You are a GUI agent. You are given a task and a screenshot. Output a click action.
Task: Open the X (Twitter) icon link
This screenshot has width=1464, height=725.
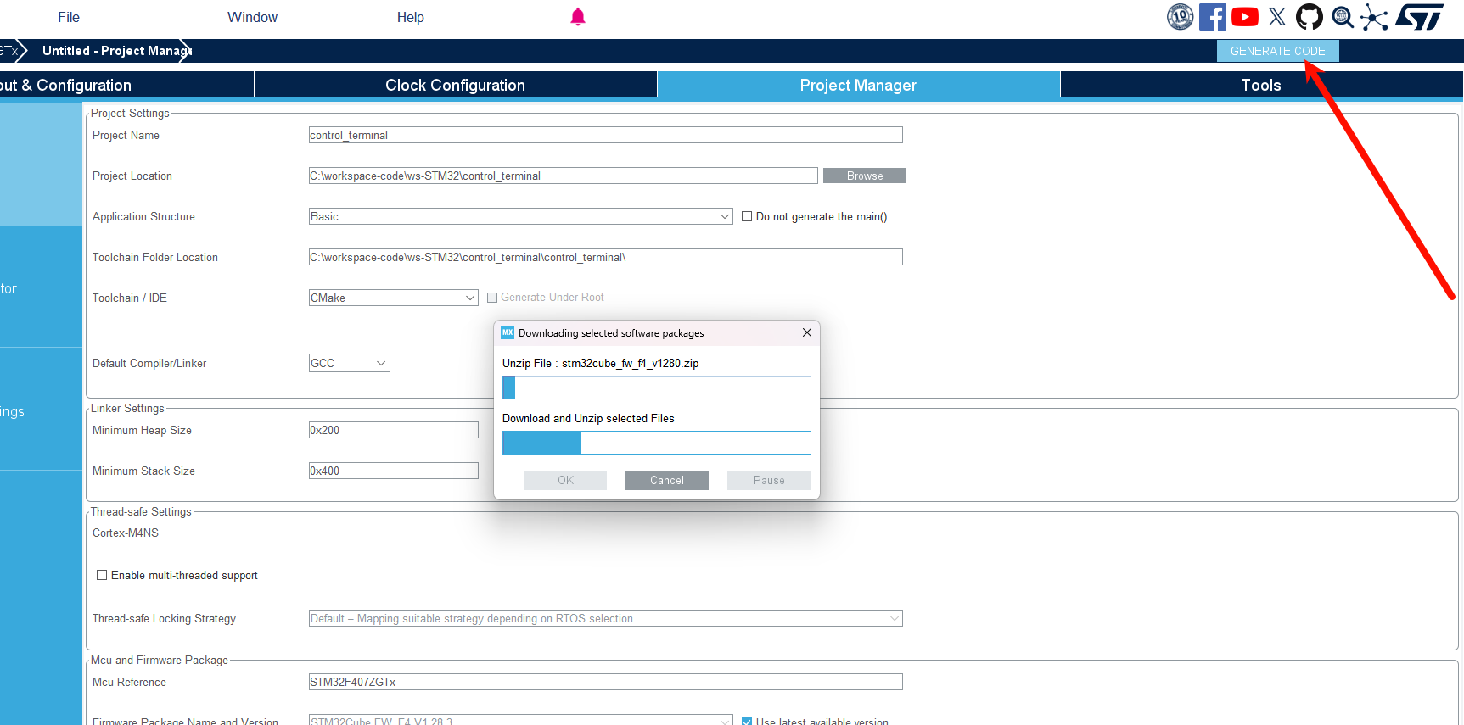coord(1277,17)
